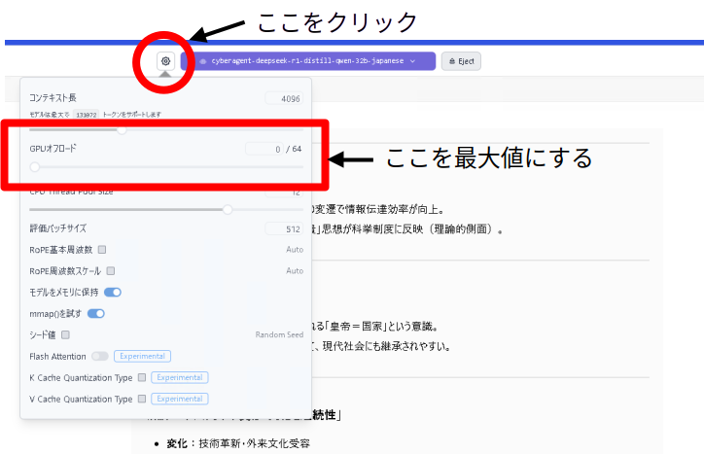The width and height of the screenshot is (704, 454).
Task: Click the model max tokens value 131072
Action: 87,115
